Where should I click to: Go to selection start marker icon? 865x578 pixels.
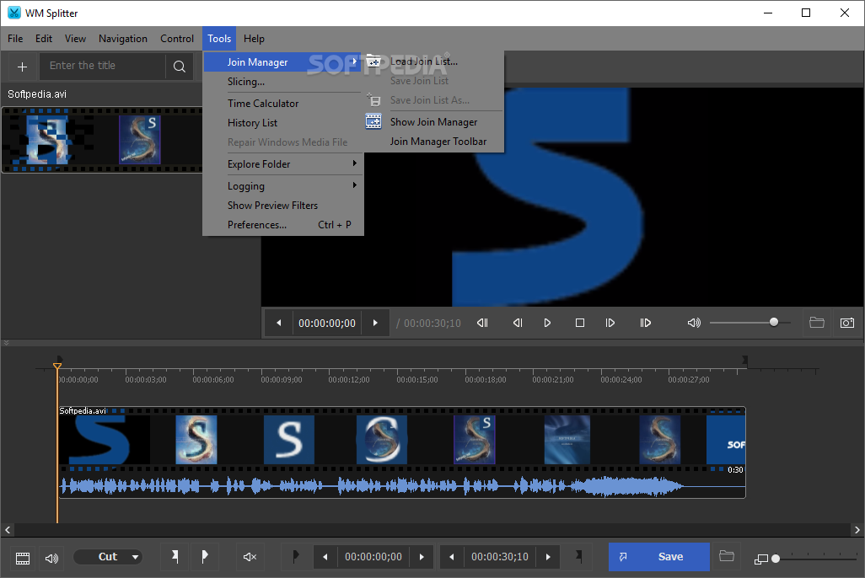point(296,556)
